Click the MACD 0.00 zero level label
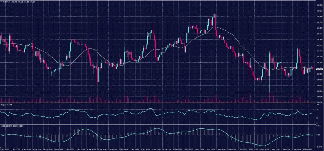Screen dimensions: 324x151 click(318, 135)
